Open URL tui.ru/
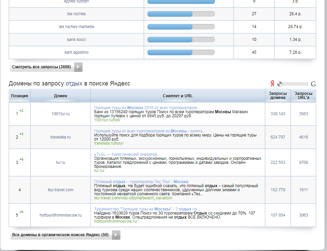Screen dimensions: 327x251 pos(99,171)
